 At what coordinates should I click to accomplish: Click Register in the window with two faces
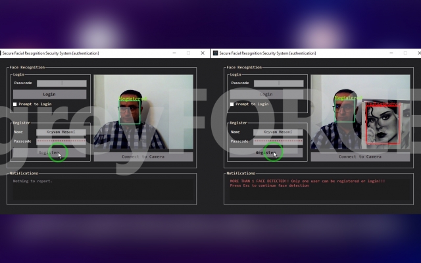[x=266, y=153]
